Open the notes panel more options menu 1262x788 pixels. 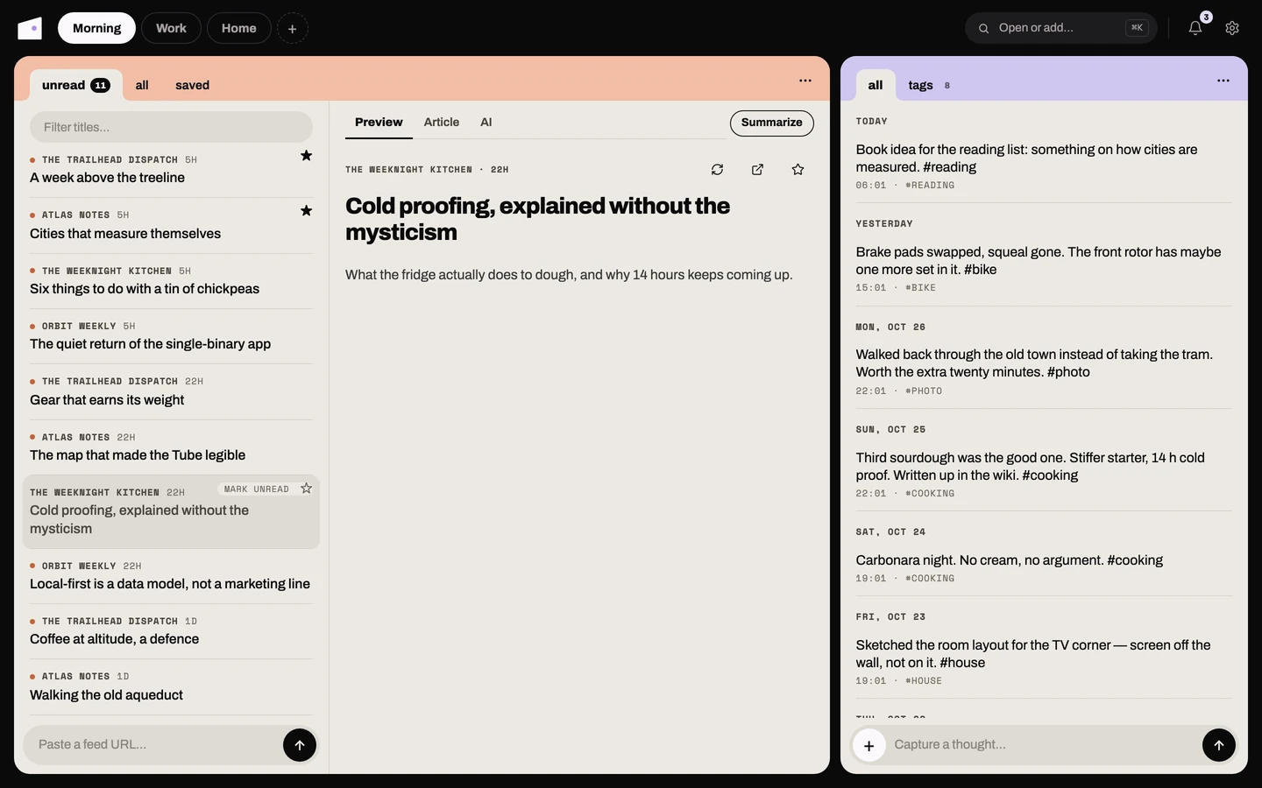coord(1223,81)
